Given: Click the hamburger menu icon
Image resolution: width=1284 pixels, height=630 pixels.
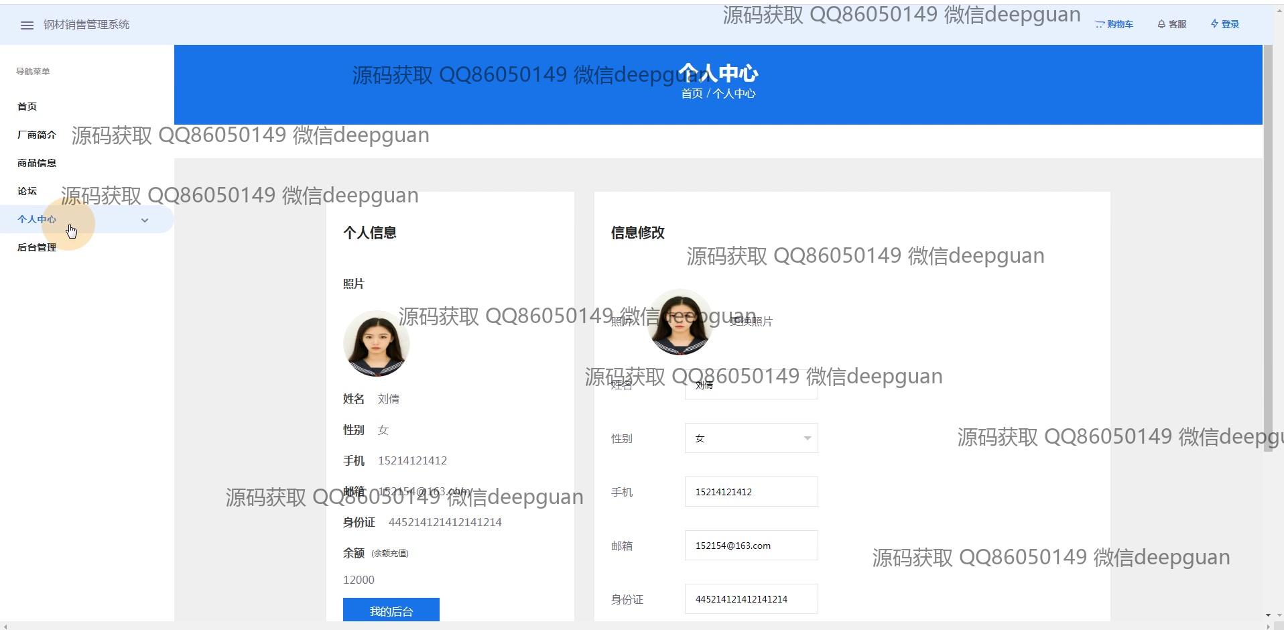Looking at the screenshot, I should pos(27,25).
